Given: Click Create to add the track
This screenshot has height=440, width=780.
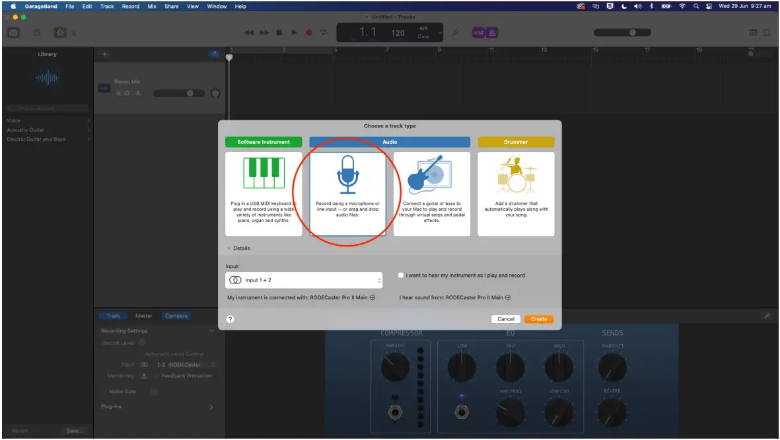Looking at the screenshot, I should click(539, 318).
